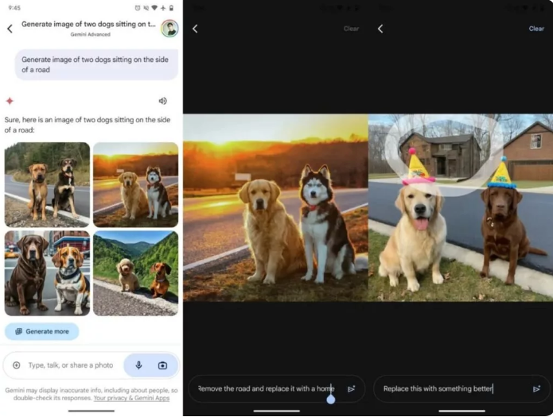The height and width of the screenshot is (417, 553).
Task: Tap the speaker icon to read response aloud
Action: 163,101
